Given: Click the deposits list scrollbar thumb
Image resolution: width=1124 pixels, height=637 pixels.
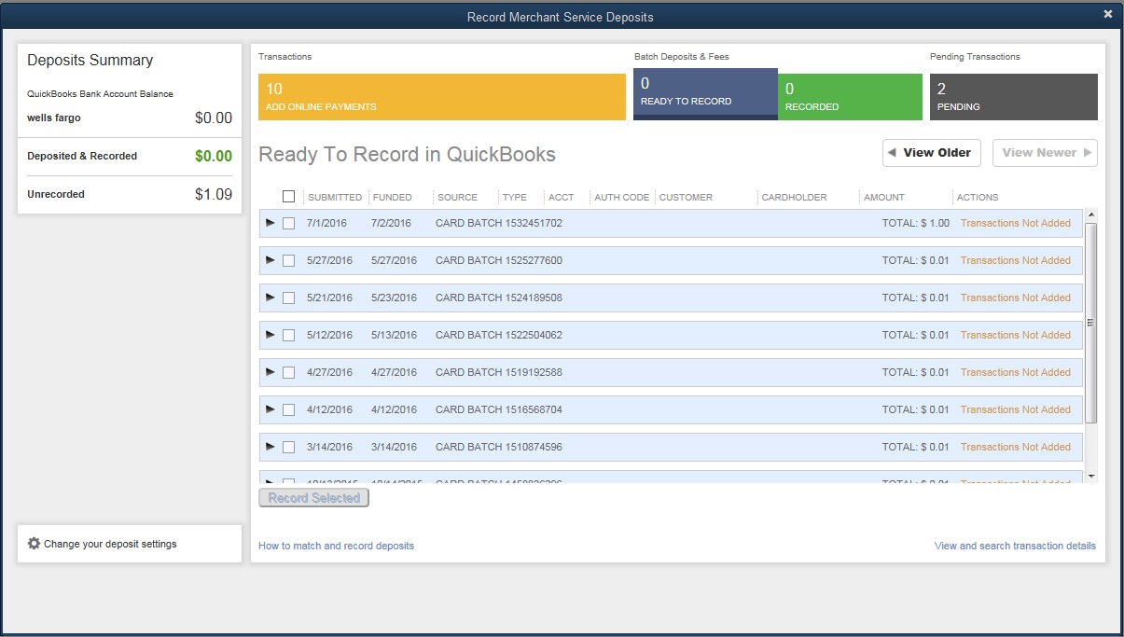Looking at the screenshot, I should point(1091,323).
